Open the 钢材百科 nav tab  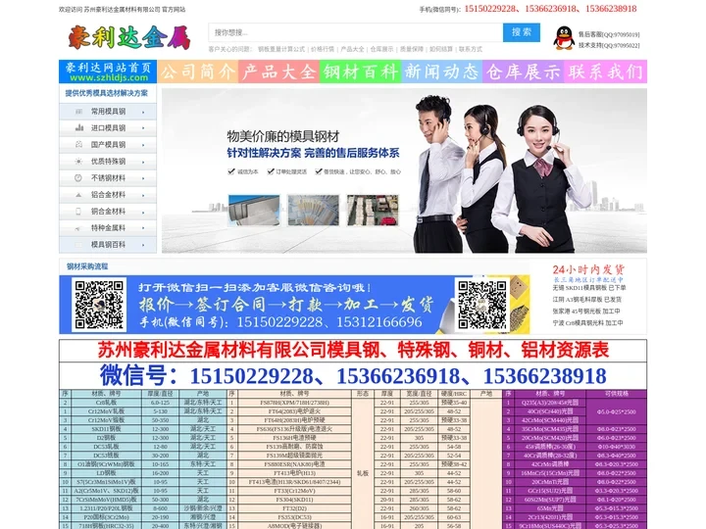(360, 72)
